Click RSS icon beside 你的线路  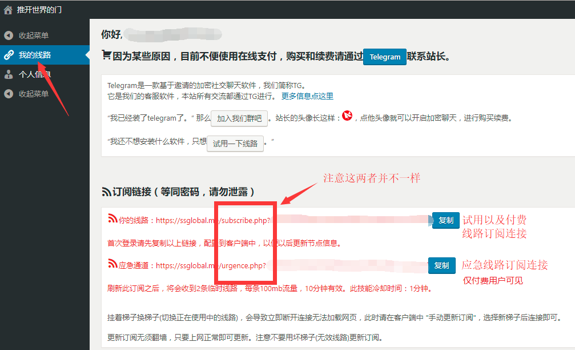tap(112, 218)
